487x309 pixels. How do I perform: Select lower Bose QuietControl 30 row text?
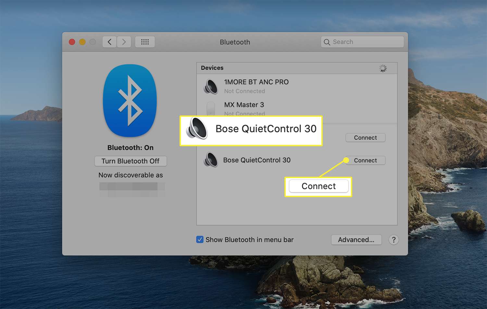pyautogui.click(x=257, y=160)
